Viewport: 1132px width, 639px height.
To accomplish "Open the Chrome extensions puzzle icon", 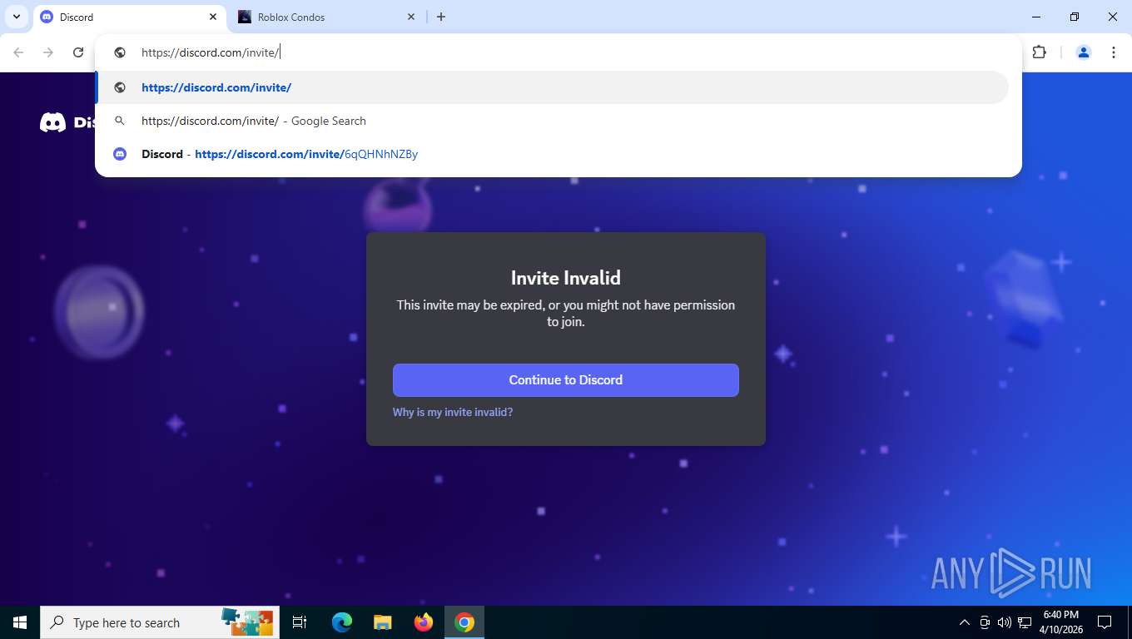I will pyautogui.click(x=1039, y=52).
